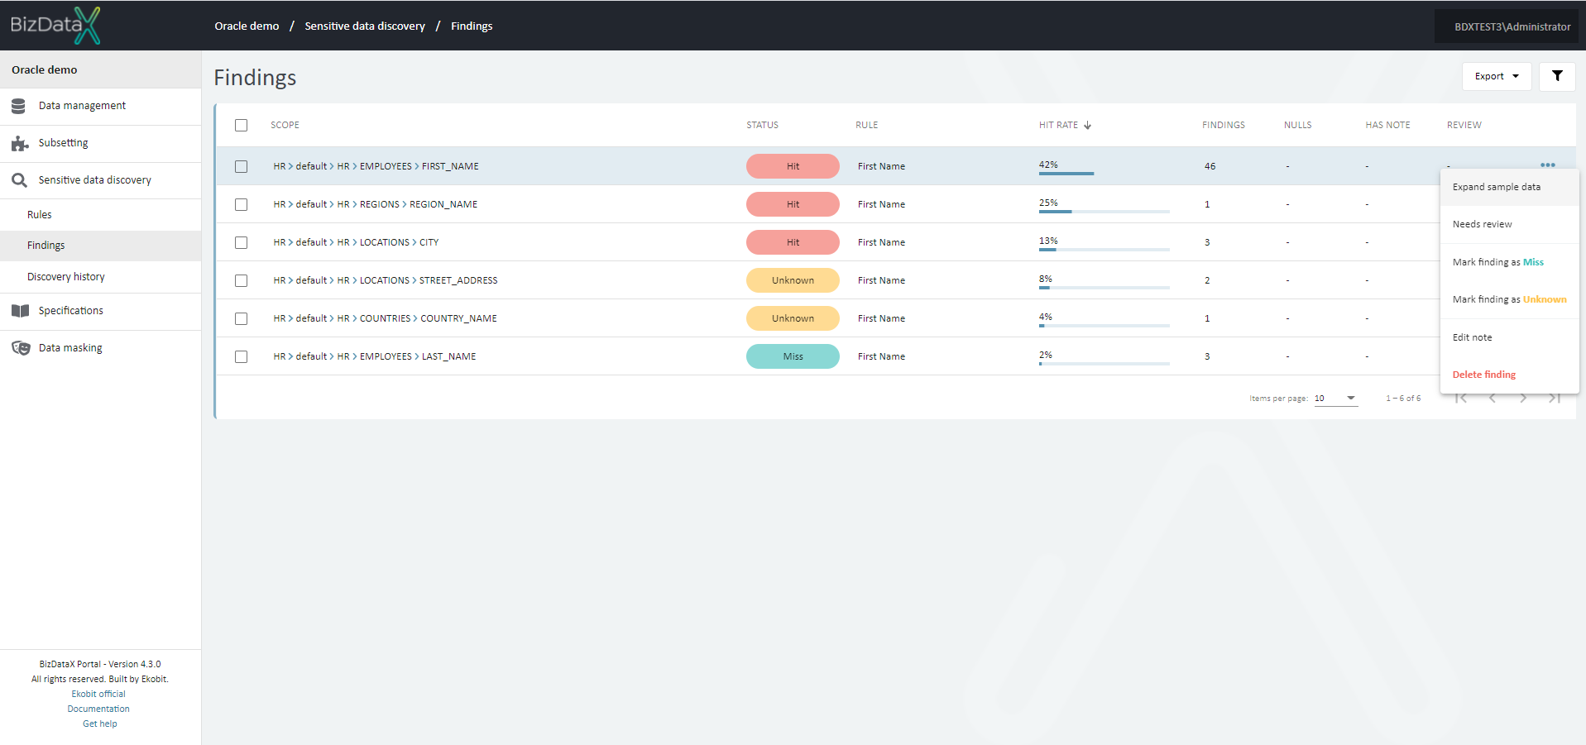Click the Scope column header

[285, 125]
